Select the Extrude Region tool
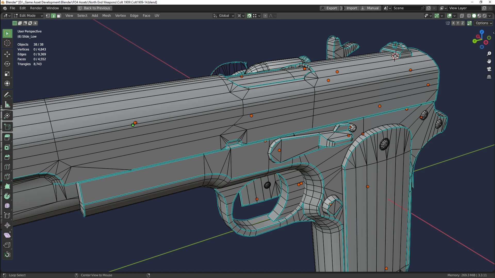 click(7, 137)
